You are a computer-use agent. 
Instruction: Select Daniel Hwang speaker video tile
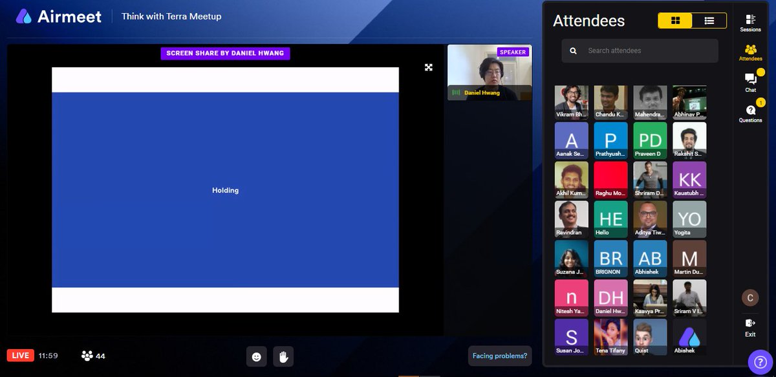pyautogui.click(x=490, y=72)
